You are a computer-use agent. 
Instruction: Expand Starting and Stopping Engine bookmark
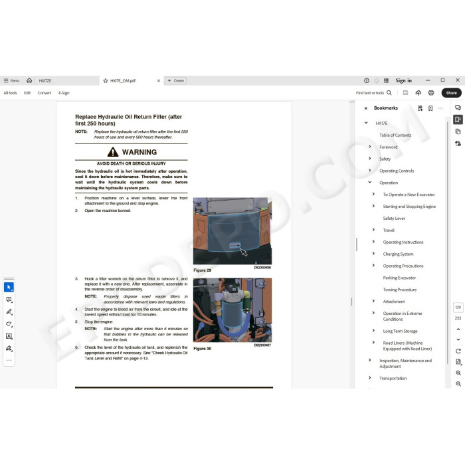(x=373, y=206)
